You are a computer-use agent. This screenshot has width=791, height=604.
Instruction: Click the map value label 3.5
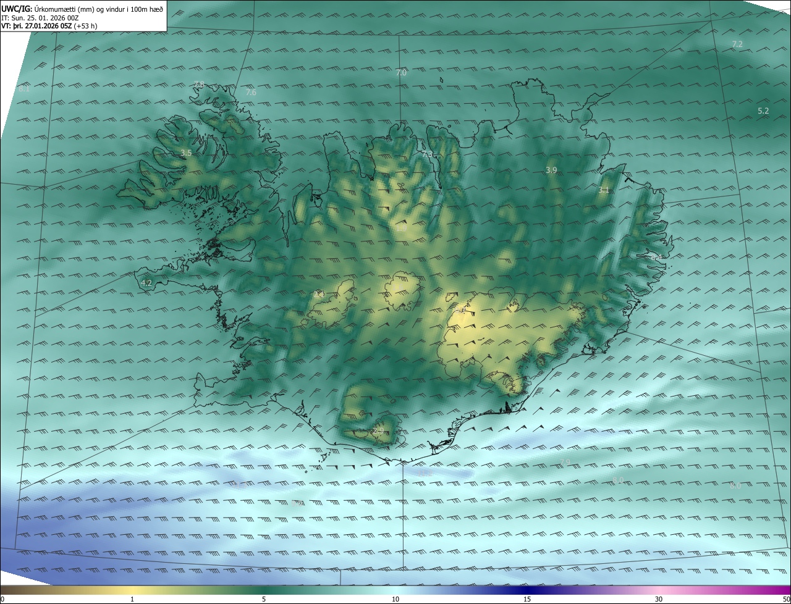186,153
